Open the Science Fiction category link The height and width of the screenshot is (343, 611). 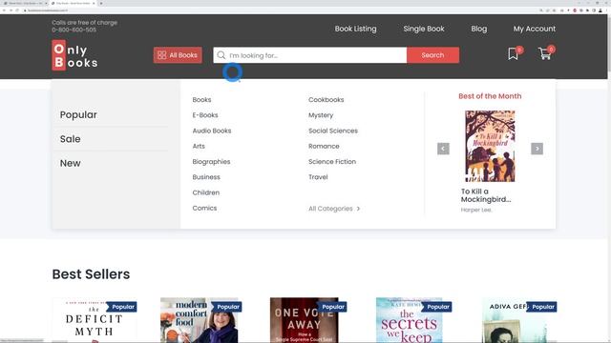pos(332,161)
